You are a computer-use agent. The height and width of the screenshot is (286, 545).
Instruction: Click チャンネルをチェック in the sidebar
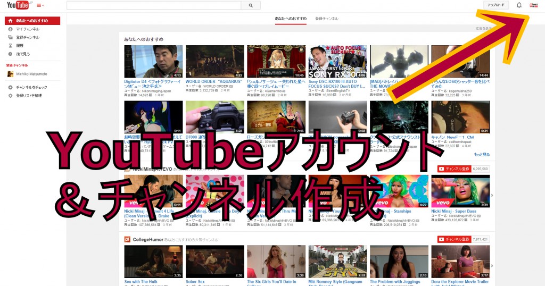(x=31, y=87)
